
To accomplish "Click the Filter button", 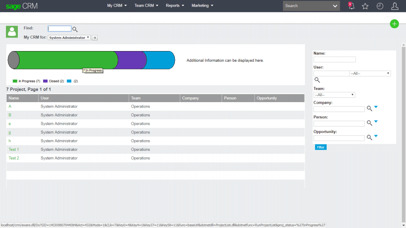I will 320,147.
